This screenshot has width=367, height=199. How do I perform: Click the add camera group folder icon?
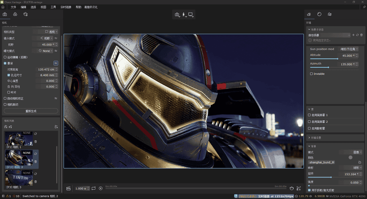point(56,127)
